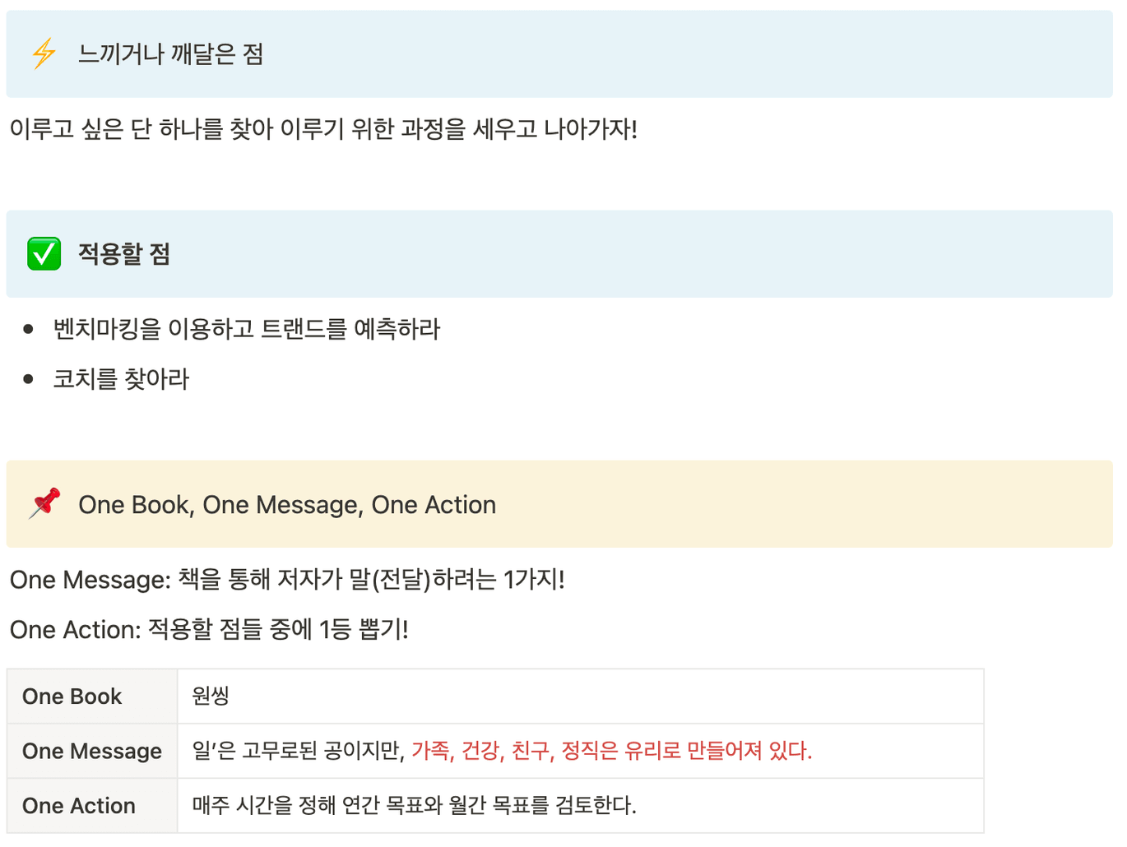Click the 'One Message: 책을 통해' line
1127x847 pixels.
(287, 580)
